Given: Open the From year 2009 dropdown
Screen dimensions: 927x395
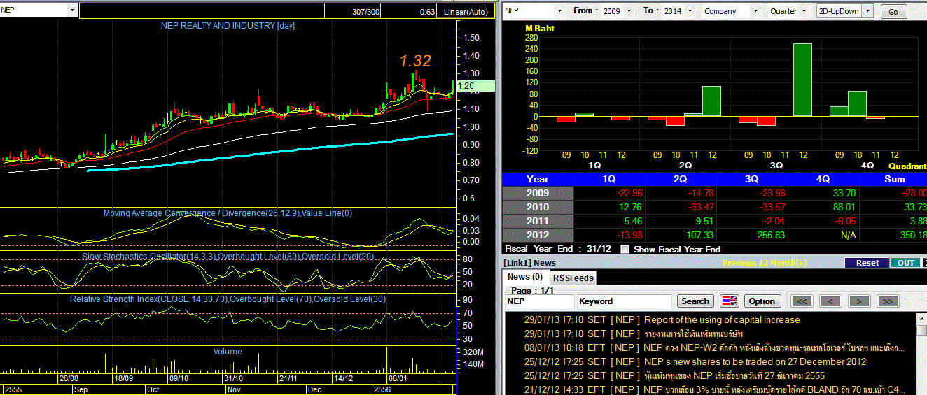Looking at the screenshot, I should click(628, 11).
